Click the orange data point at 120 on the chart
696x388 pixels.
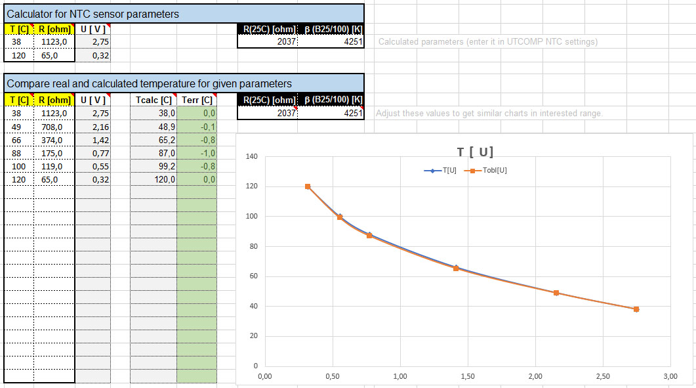(x=307, y=186)
